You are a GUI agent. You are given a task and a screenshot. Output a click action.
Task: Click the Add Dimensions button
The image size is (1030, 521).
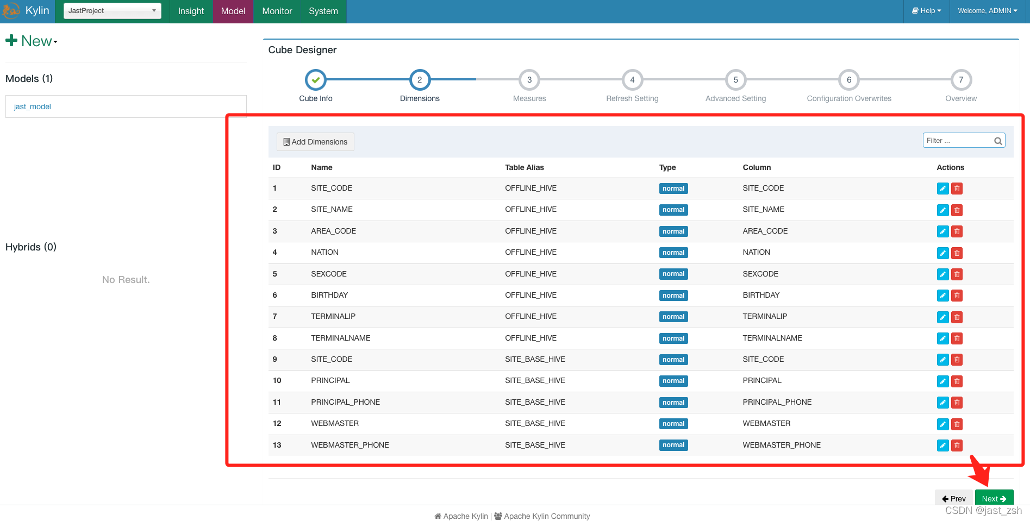tap(315, 142)
